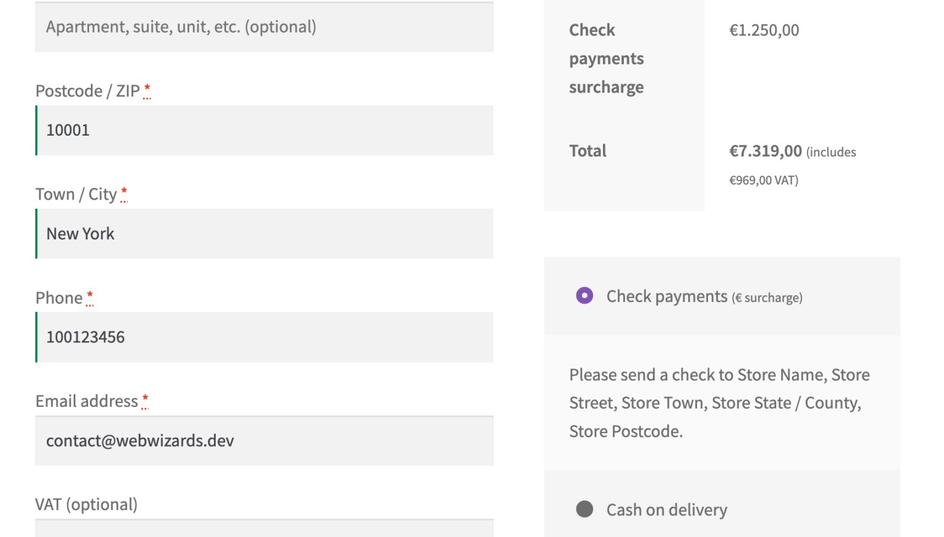Click the Postcode field containing 10001
Viewport: 944px width, 537px height.
pyautogui.click(x=264, y=130)
